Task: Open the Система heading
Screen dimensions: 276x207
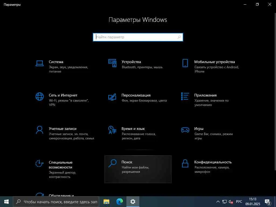Action: (x=56, y=62)
